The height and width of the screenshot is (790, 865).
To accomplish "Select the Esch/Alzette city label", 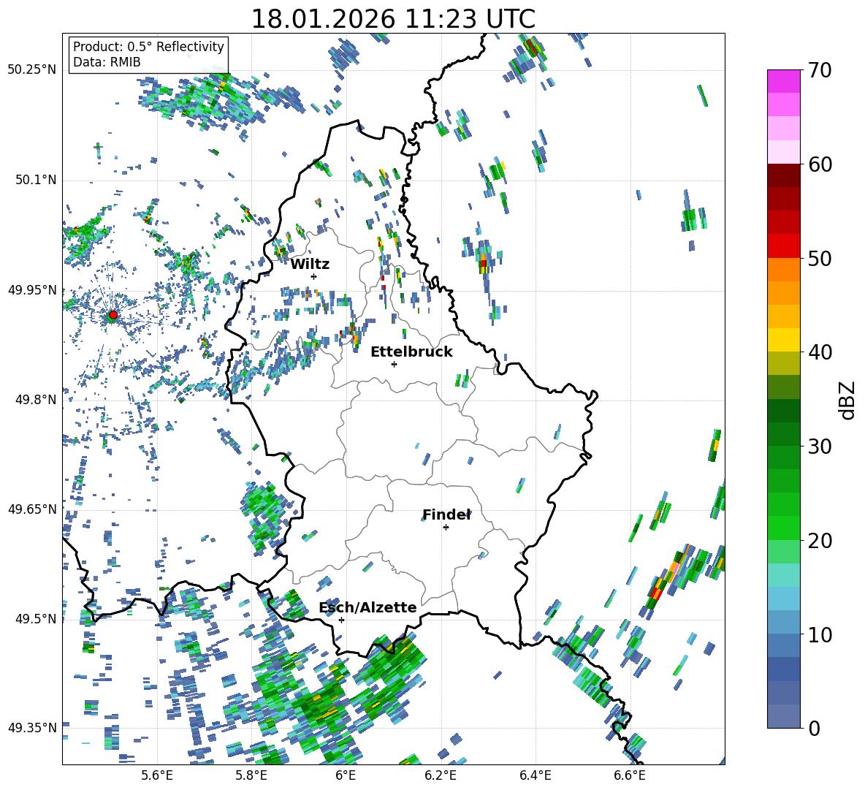I will (368, 607).
